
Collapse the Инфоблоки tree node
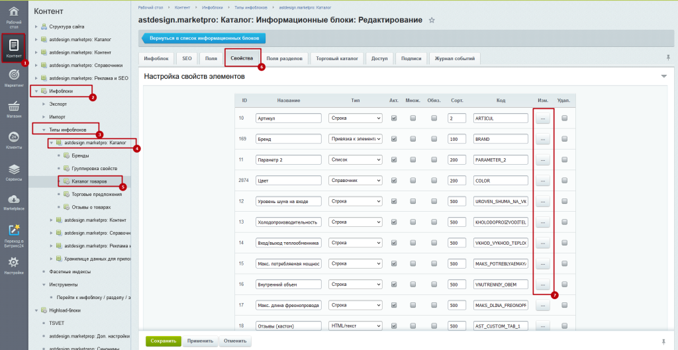[x=36, y=91]
